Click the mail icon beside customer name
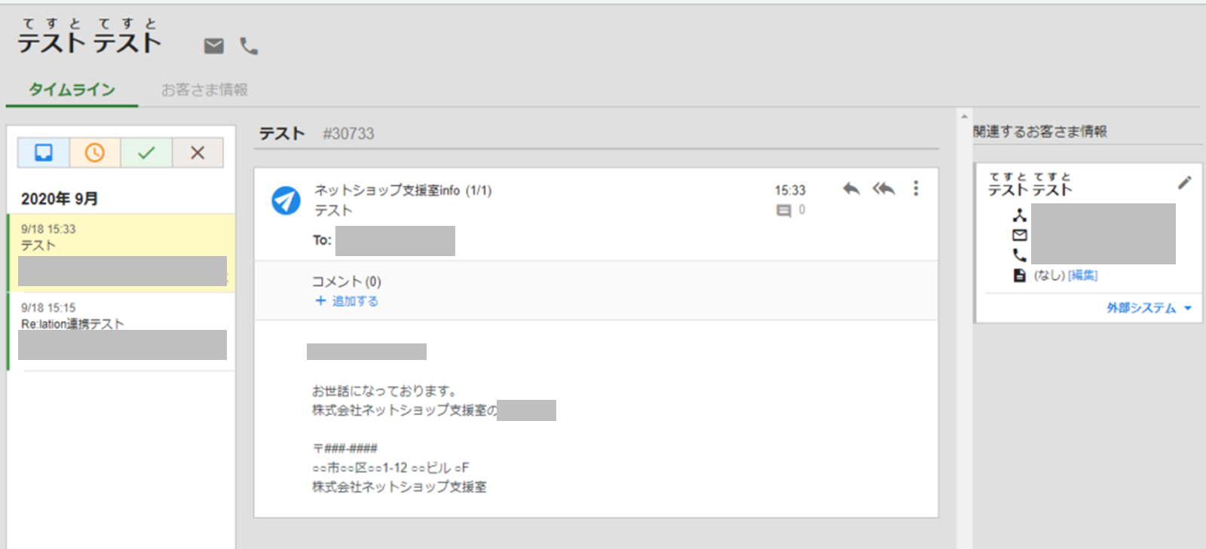This screenshot has width=1206, height=549. 214,46
